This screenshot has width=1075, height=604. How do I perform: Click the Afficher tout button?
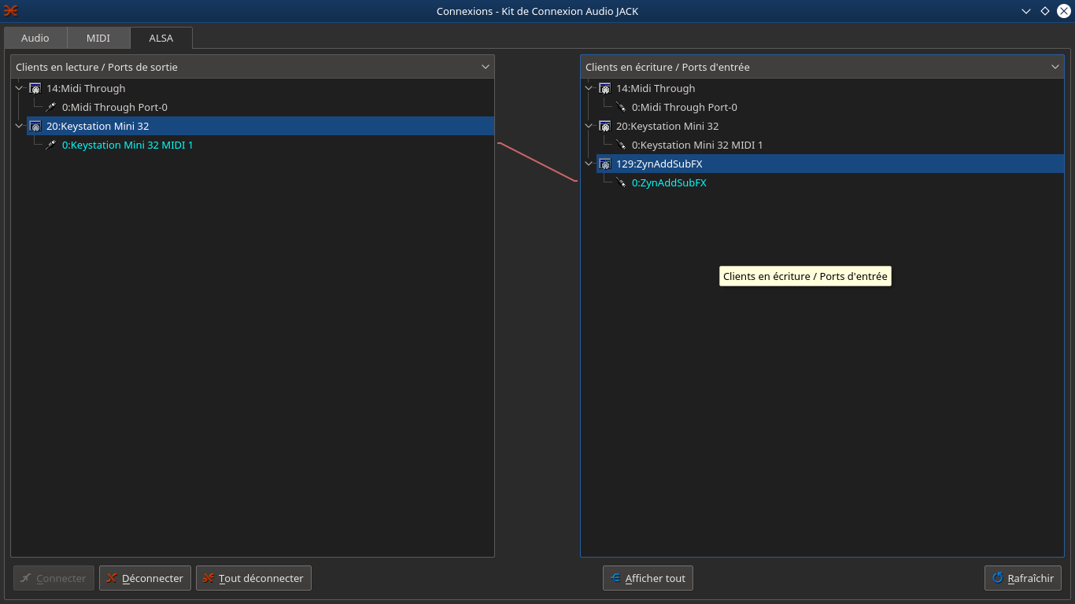point(648,578)
